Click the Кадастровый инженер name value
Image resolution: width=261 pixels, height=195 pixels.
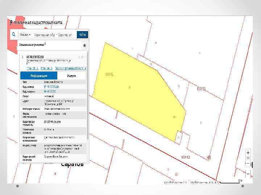coord(55,156)
